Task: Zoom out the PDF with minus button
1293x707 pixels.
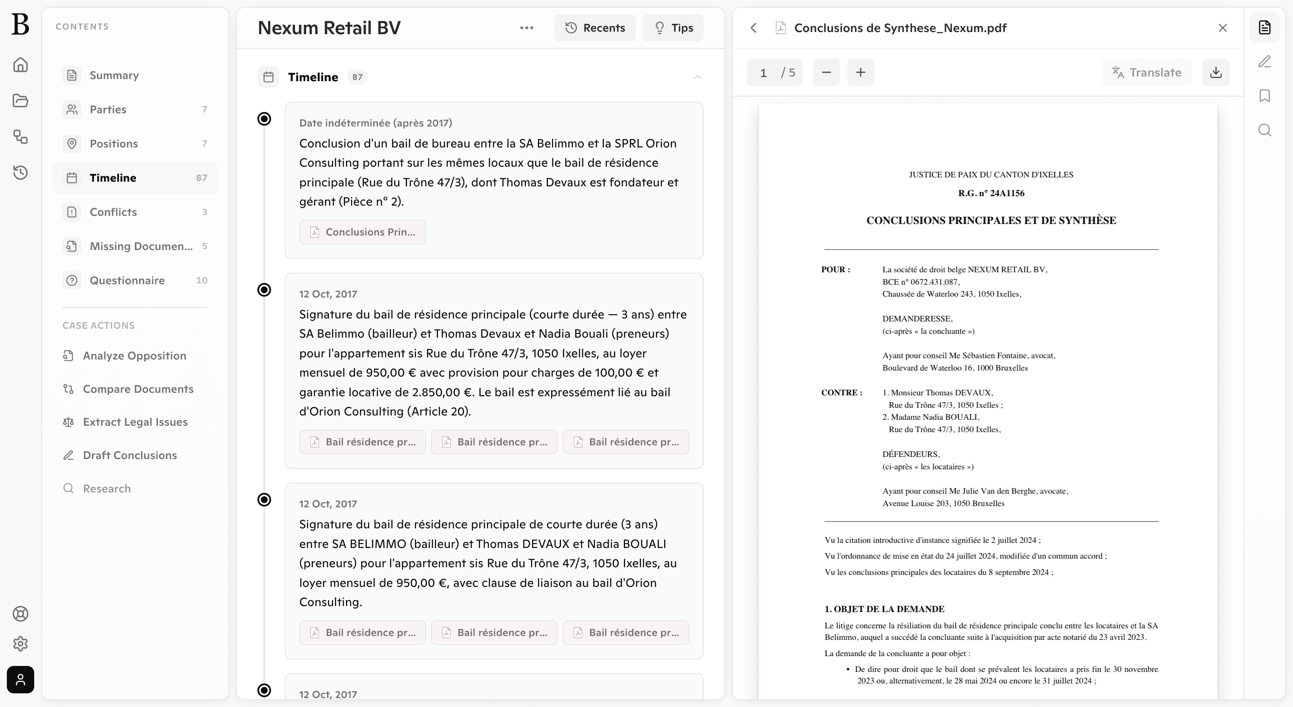Action: 826,72
